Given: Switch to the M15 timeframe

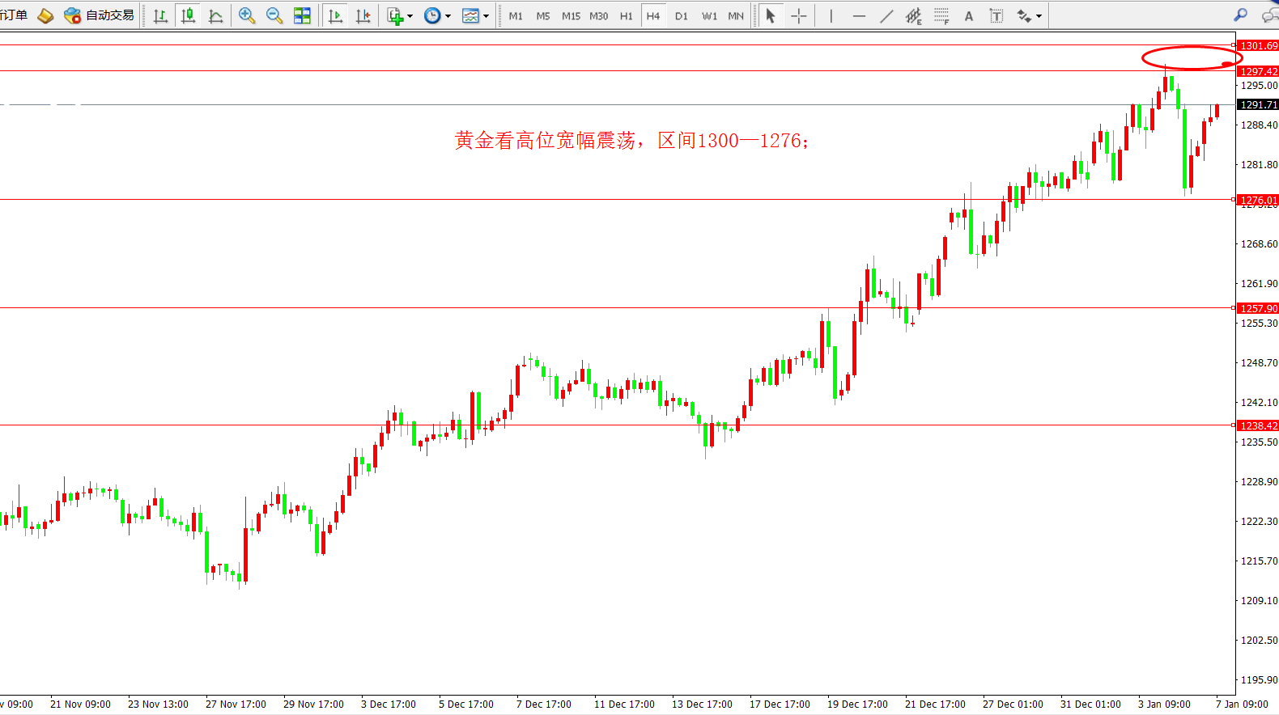Looking at the screenshot, I should [571, 15].
